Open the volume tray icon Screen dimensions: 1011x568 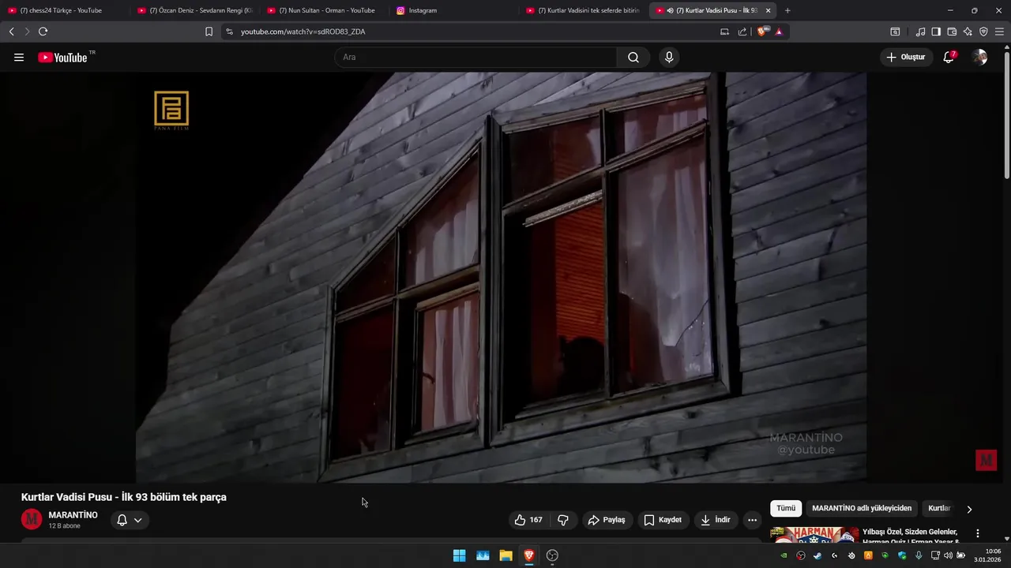pyautogui.click(x=948, y=555)
